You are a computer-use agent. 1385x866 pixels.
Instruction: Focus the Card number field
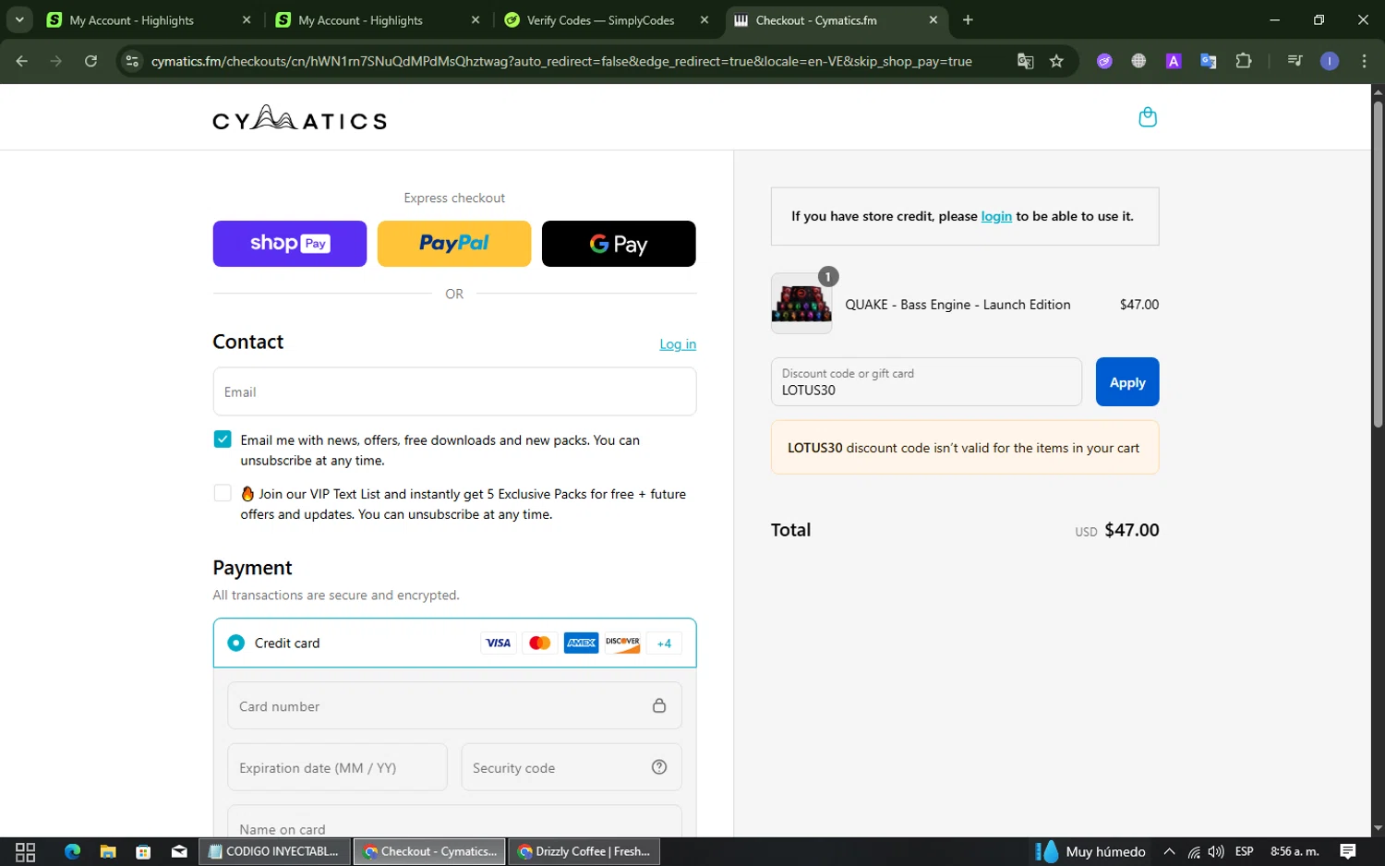click(454, 706)
